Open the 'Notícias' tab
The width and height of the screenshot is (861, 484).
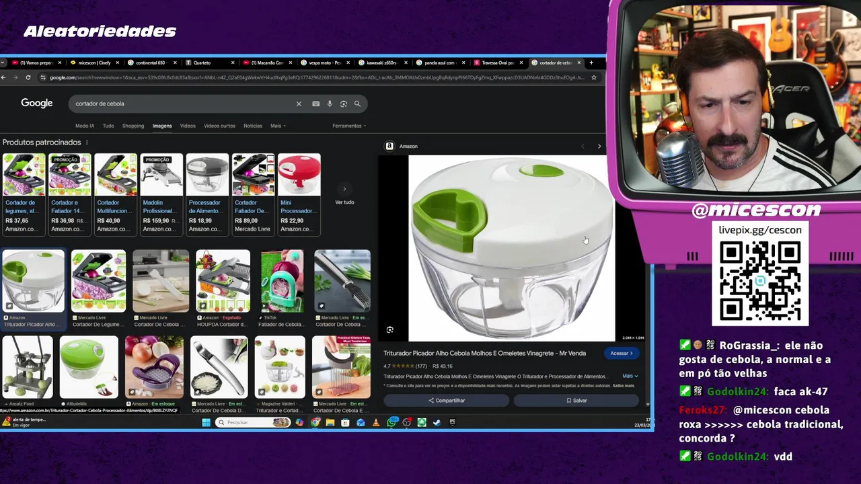[253, 126]
